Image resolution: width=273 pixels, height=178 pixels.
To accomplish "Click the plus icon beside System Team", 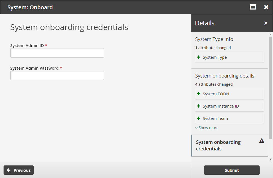I will click(x=199, y=118).
